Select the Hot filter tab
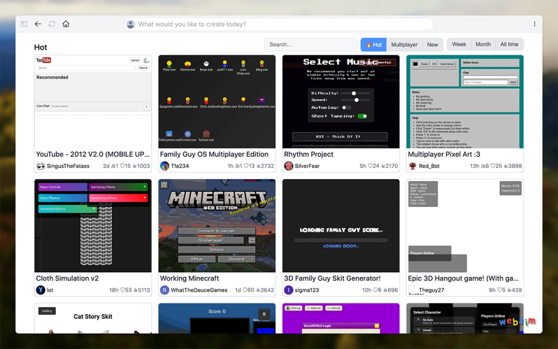The height and width of the screenshot is (349, 558). pos(374,45)
